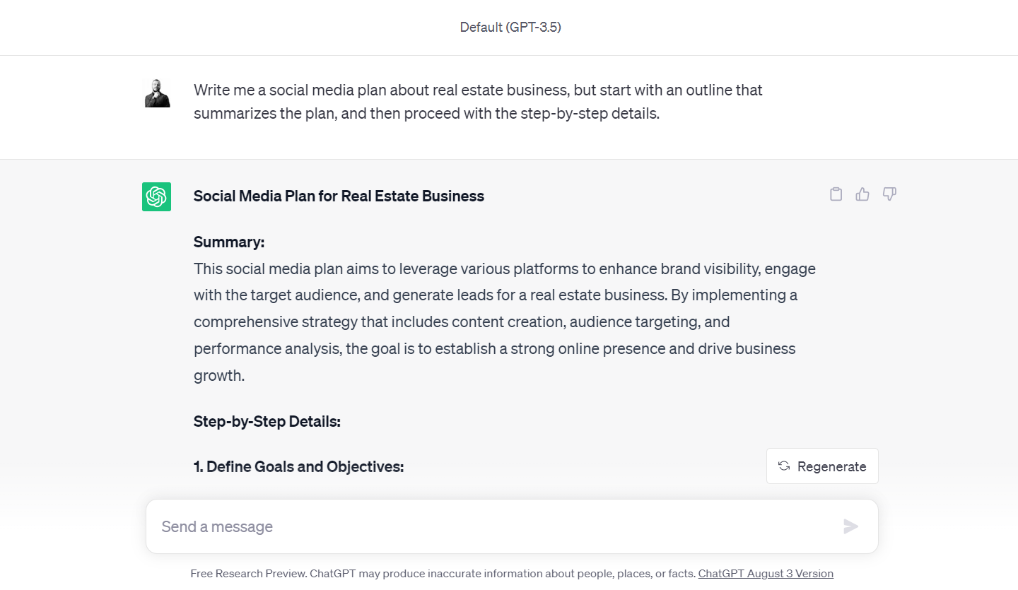Click the circular arrows icon in Regenerate
This screenshot has height=590, width=1018.
[783, 466]
